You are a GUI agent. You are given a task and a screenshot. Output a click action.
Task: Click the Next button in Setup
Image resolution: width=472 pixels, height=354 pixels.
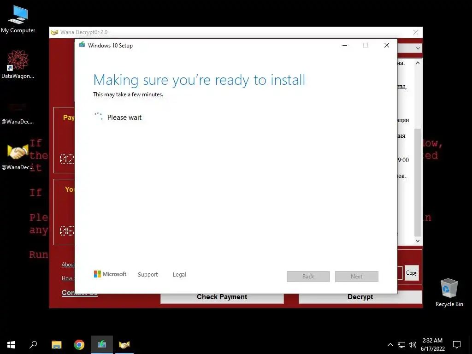pyautogui.click(x=357, y=277)
